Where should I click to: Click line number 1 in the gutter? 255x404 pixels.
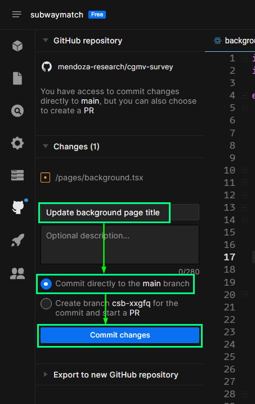(232, 59)
